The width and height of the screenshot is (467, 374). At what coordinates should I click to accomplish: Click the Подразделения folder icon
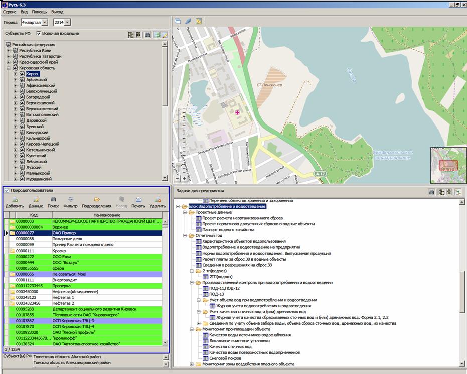[x=96, y=199]
